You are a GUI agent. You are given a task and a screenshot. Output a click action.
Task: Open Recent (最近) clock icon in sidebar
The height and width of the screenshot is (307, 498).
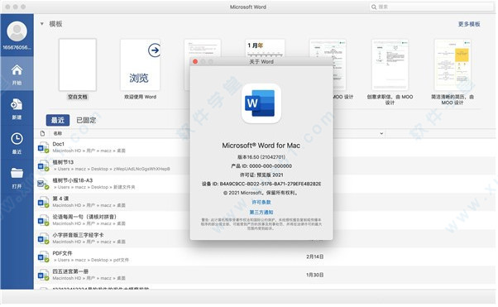coord(17,138)
